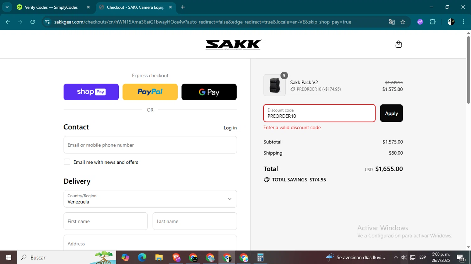Open the shopping bag cart icon
The width and height of the screenshot is (471, 264).
coord(398,44)
